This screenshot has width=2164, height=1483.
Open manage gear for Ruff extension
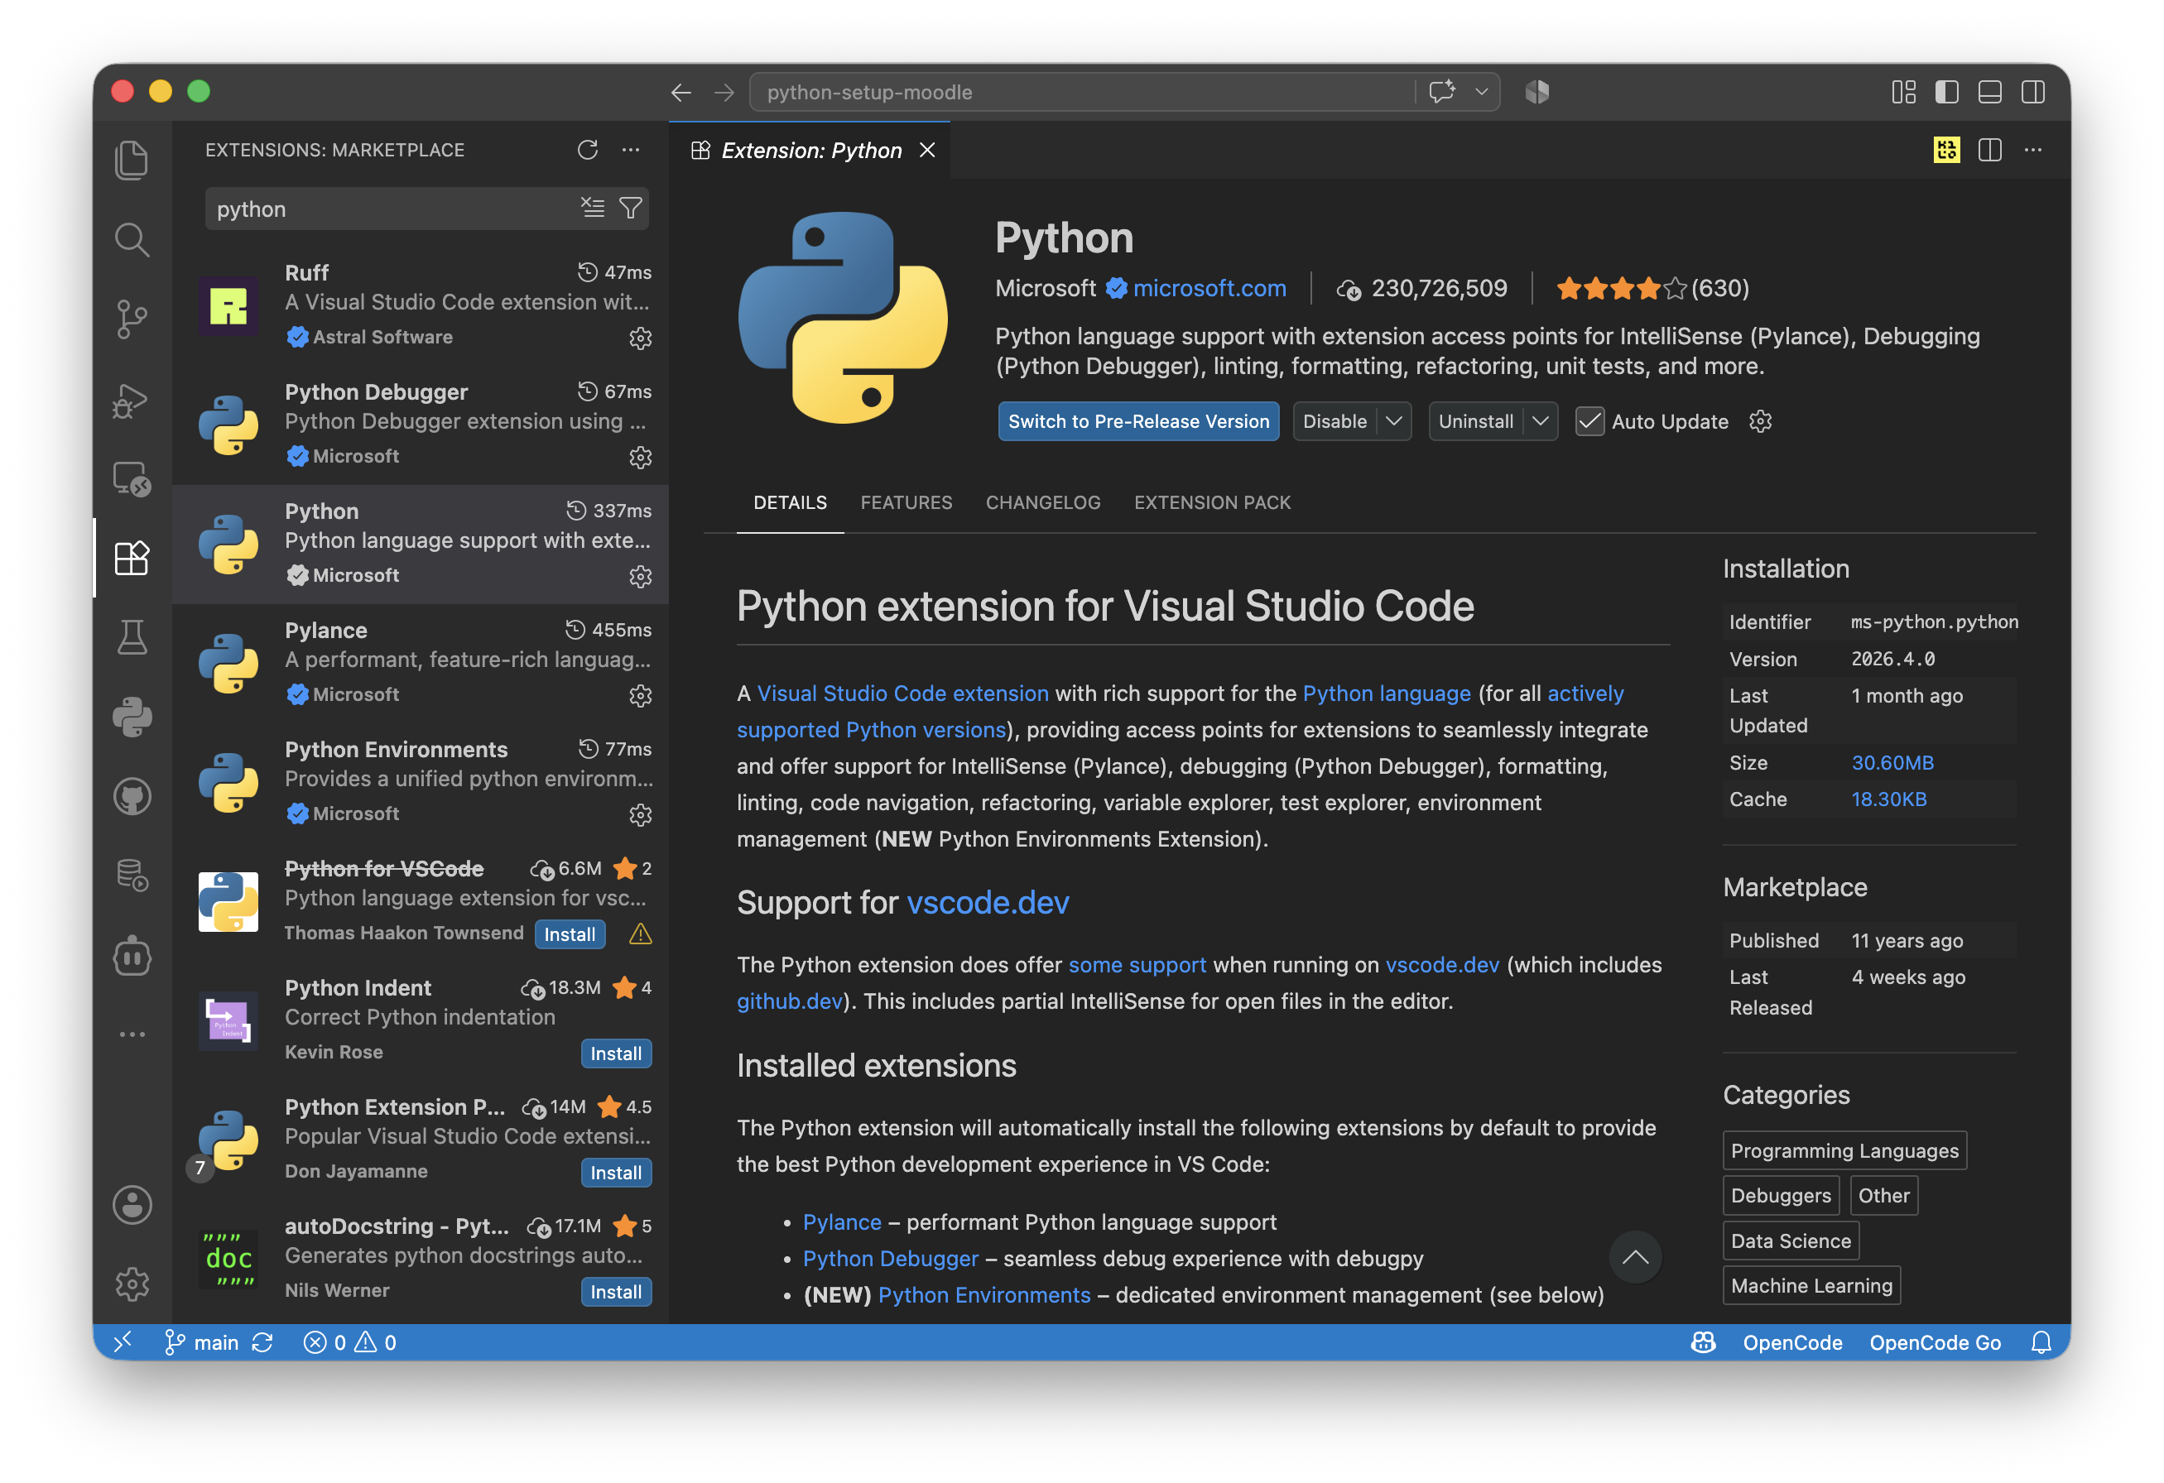pyautogui.click(x=640, y=338)
